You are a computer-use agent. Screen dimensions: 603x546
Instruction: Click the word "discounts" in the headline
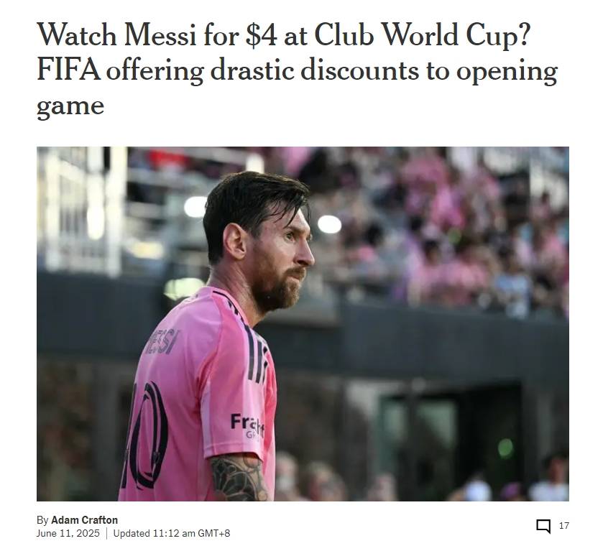359,70
